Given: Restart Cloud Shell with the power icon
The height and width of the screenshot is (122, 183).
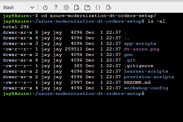Looking at the screenshot, I should point(45,8).
